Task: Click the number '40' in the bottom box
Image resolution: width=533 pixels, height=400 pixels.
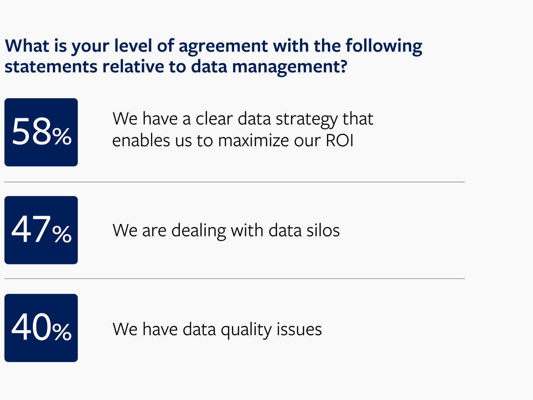Action: 31,328
